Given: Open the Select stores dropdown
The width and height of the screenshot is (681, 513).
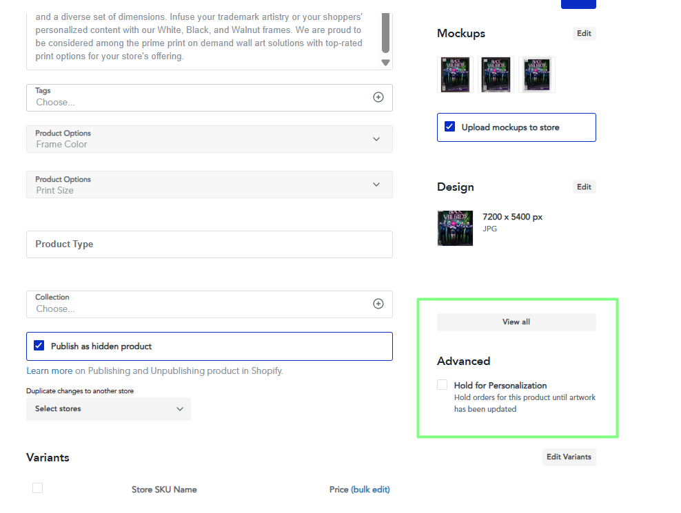Looking at the screenshot, I should 108,409.
